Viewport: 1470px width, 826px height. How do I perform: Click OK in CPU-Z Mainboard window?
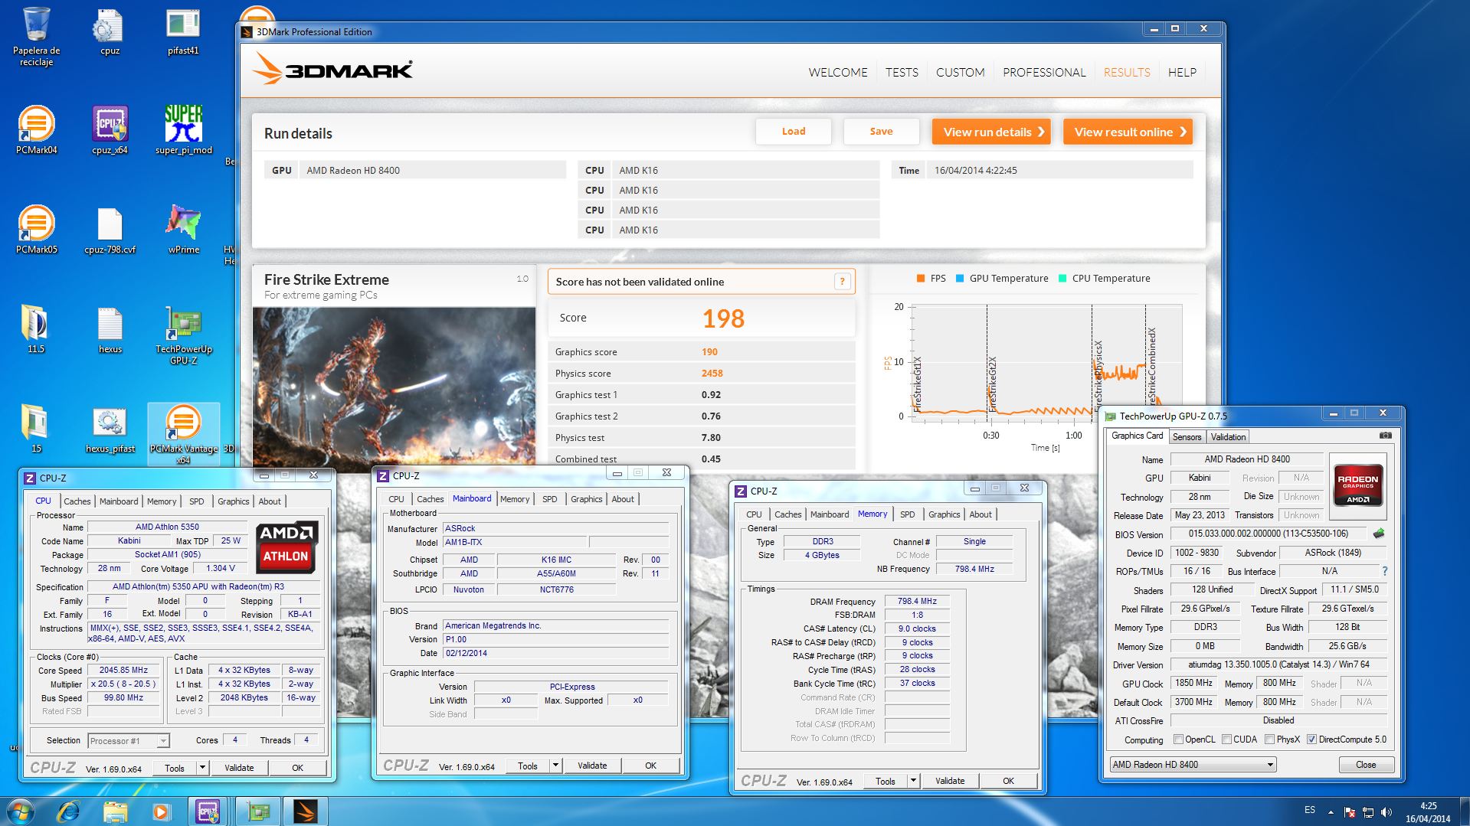click(650, 766)
